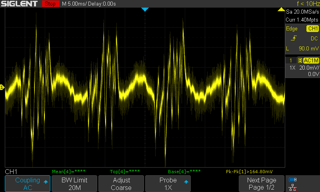Image resolution: width=320 pixels, height=192 pixels.
Task: Go to Next Page 1/2
Action: point(262,184)
